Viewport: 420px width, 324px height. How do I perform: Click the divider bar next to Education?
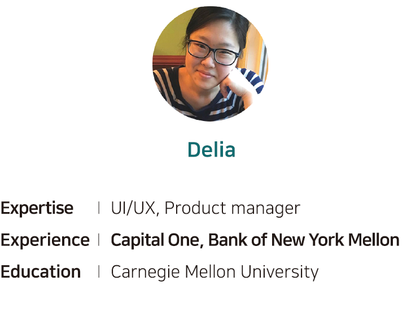pyautogui.click(x=99, y=271)
